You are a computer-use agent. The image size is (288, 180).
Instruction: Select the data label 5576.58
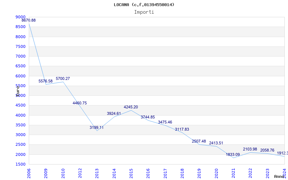(46, 81)
